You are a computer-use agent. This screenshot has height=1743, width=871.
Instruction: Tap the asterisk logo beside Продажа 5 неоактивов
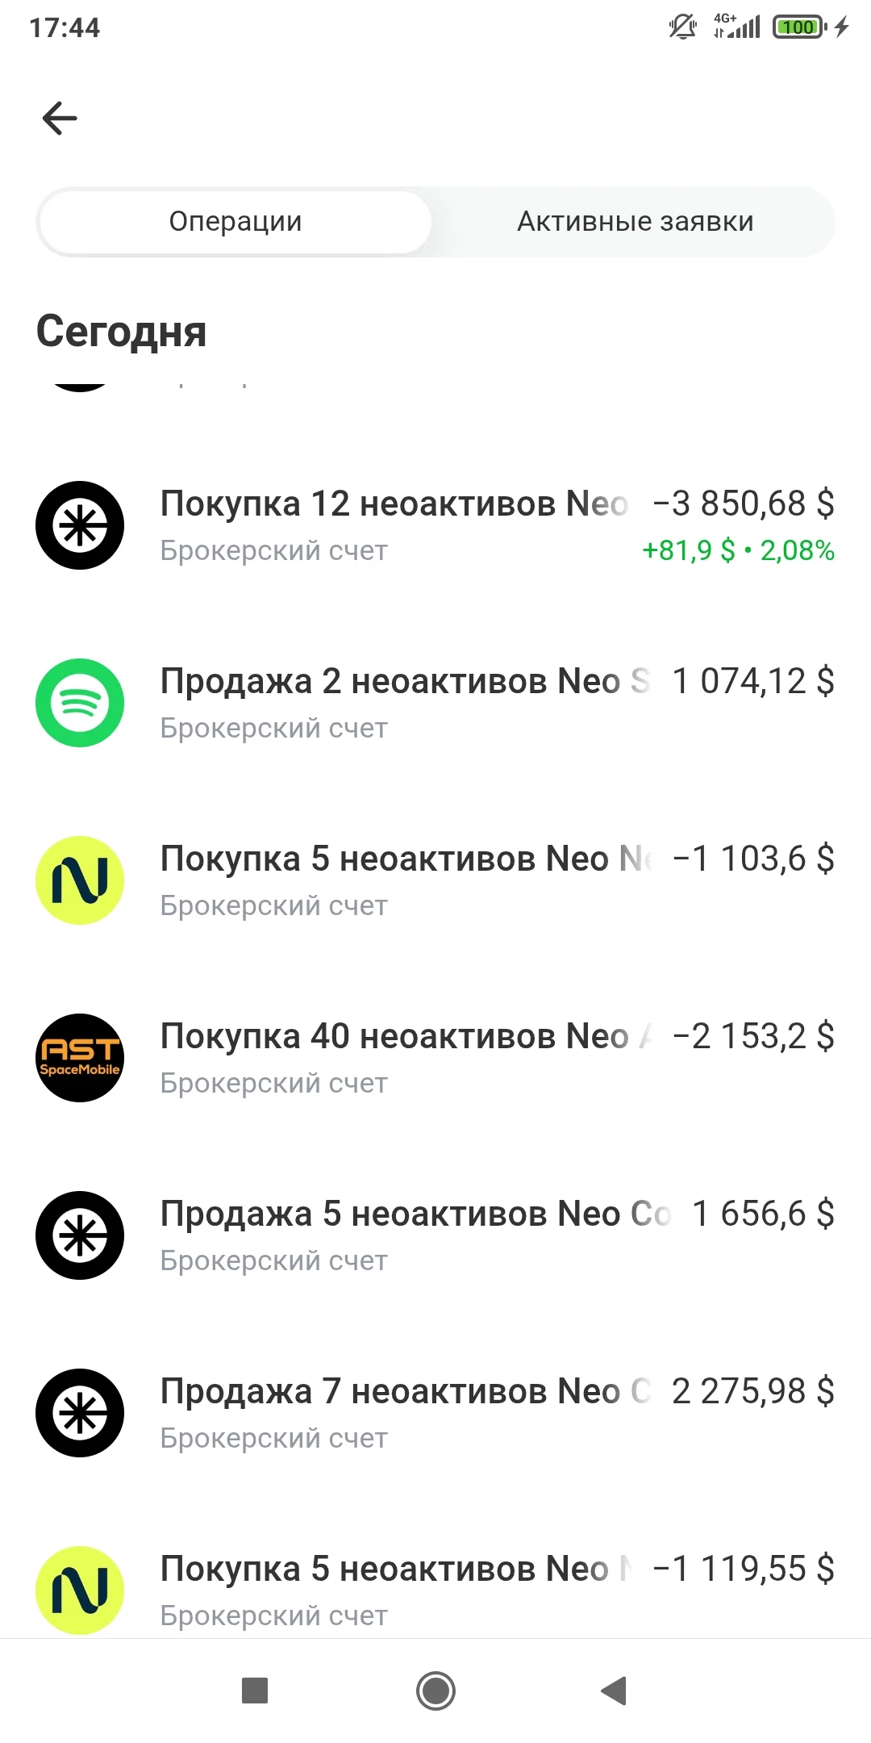80,1235
